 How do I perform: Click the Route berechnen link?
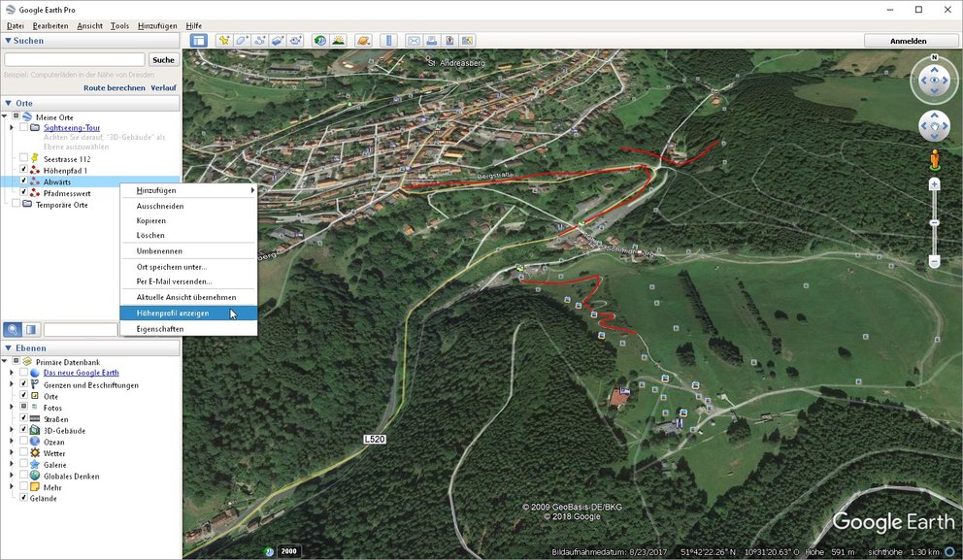tap(115, 87)
